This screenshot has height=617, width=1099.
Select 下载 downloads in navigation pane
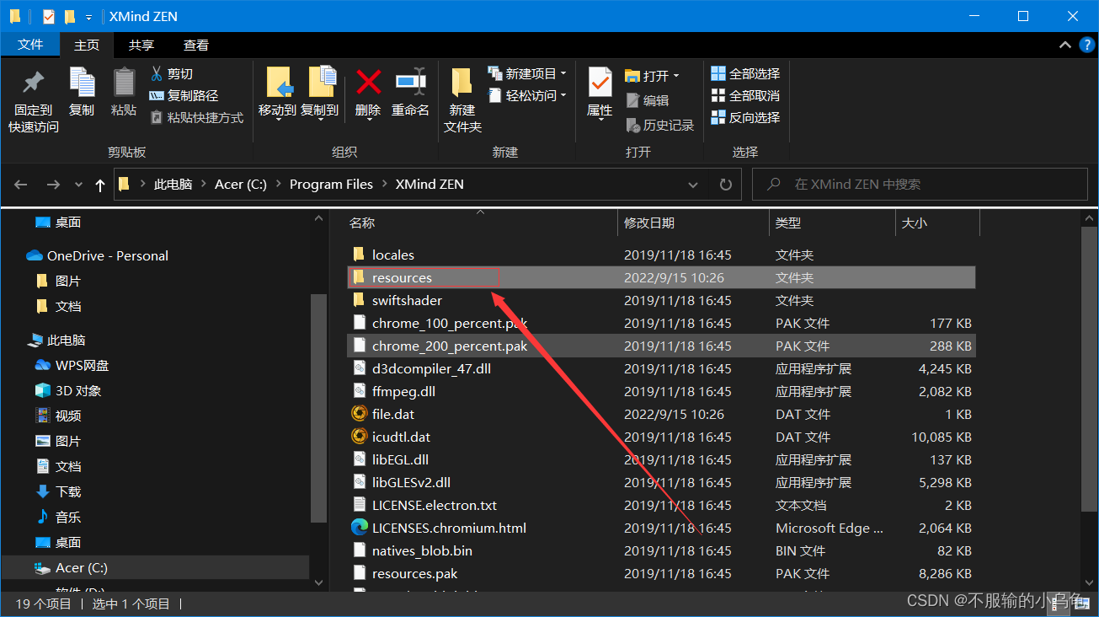tap(68, 492)
